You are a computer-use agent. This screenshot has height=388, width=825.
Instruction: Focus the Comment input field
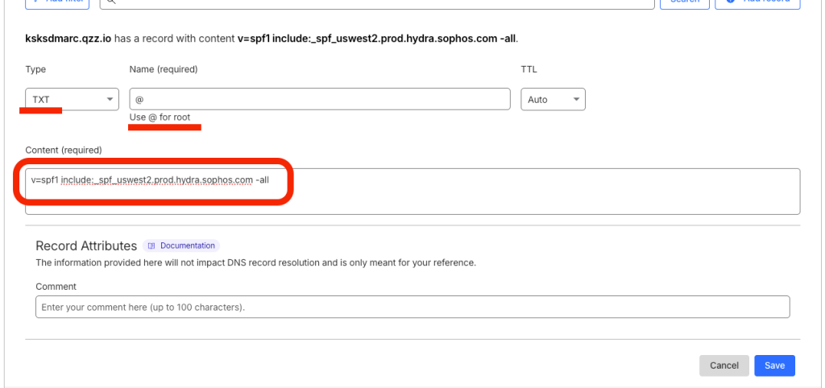pos(412,307)
